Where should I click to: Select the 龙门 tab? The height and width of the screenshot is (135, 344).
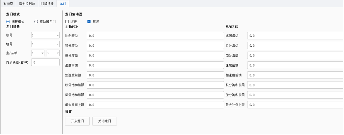pyautogui.click(x=63, y=3)
